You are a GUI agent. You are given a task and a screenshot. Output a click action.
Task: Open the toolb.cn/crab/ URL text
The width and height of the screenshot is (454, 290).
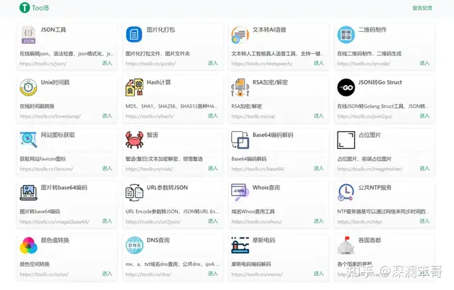click(149, 169)
